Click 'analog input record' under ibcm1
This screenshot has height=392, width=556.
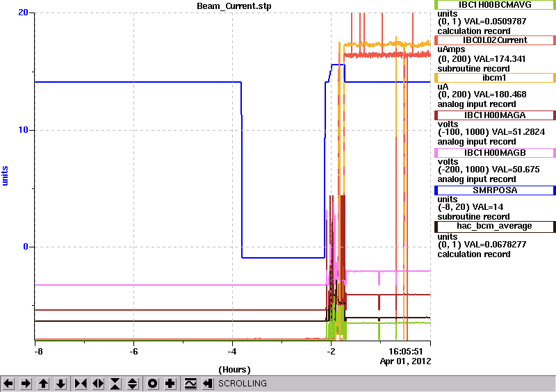[477, 104]
